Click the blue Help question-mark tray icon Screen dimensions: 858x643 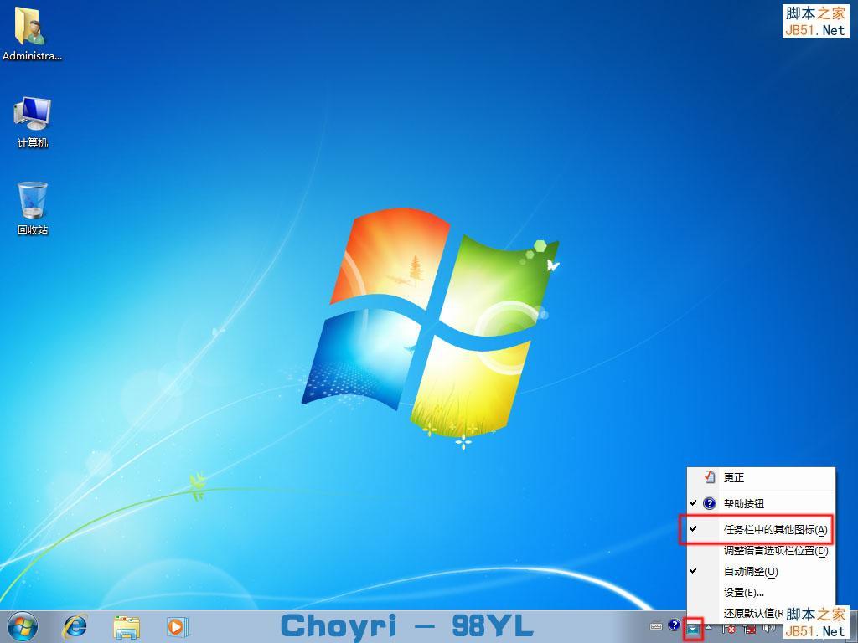(x=674, y=626)
